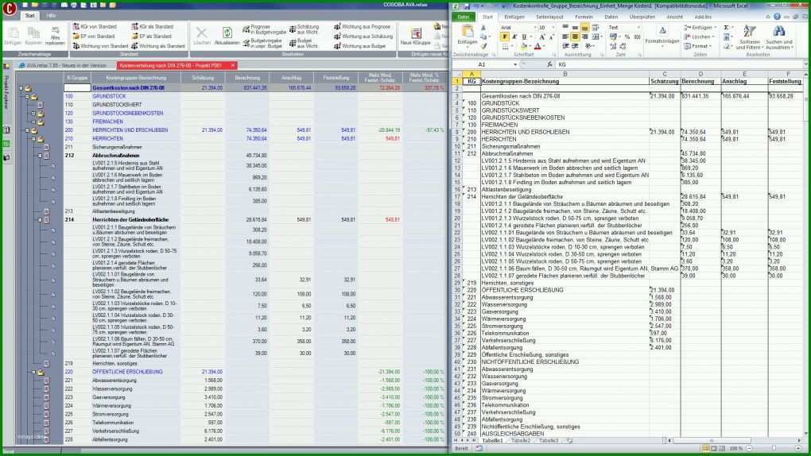Viewport: 811px width, 456px height.
Task: Collapse row 214 tree node in AVA
Action: coord(39,220)
